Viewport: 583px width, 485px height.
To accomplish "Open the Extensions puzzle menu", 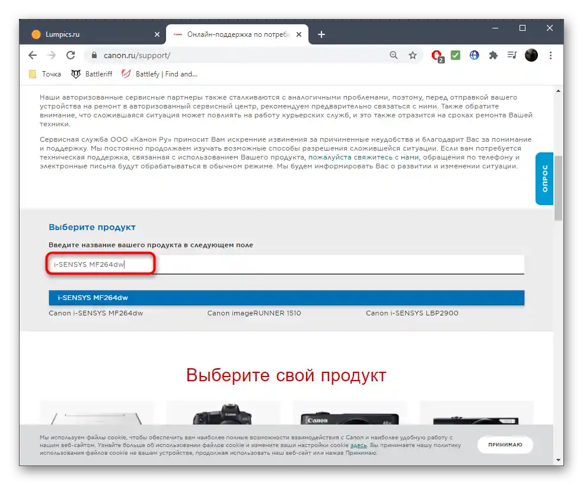I will coord(493,55).
